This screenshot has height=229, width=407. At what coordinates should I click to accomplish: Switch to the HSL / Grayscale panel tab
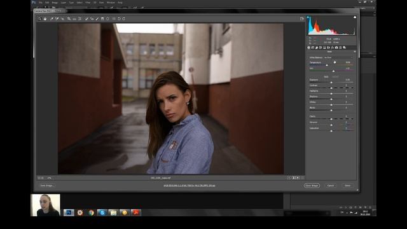coord(321,48)
